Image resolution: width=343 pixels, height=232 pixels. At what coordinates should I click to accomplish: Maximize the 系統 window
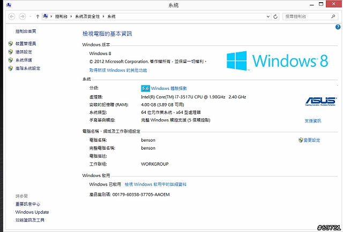[x=321, y=4]
